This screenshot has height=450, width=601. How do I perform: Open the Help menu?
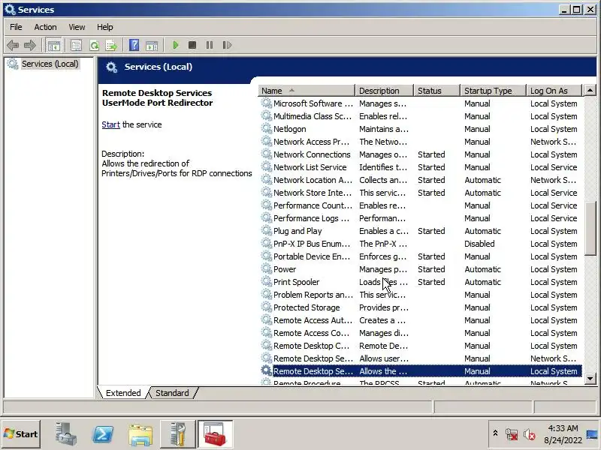(104, 27)
